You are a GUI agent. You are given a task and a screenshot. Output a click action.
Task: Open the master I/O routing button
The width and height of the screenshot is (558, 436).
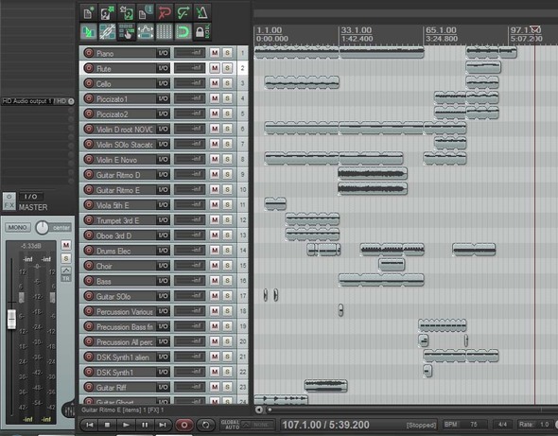(x=31, y=196)
